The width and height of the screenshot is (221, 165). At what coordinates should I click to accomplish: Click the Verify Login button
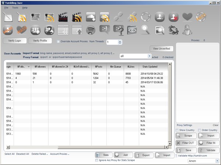(x=15, y=41)
